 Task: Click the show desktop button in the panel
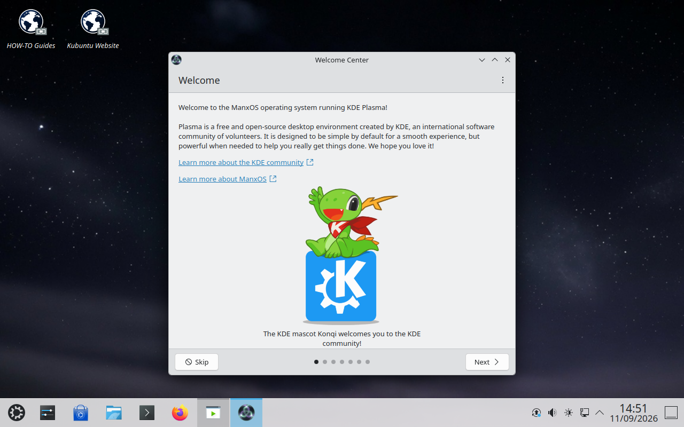point(671,413)
